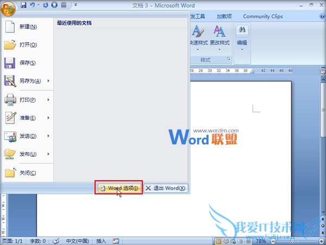Viewport: 326px width, 245px height.
Task: Select 打开(O) in the Office menu
Action: [x=27, y=45]
